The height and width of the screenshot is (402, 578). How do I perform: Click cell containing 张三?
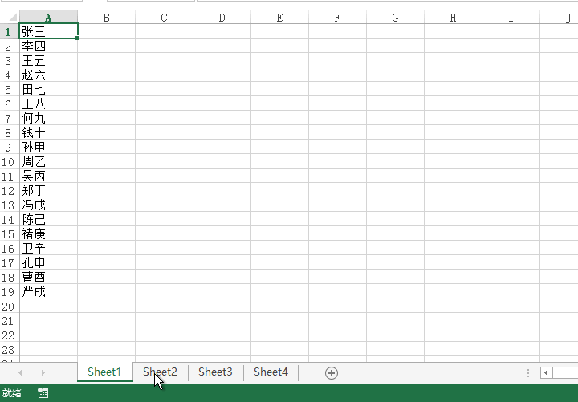48,31
